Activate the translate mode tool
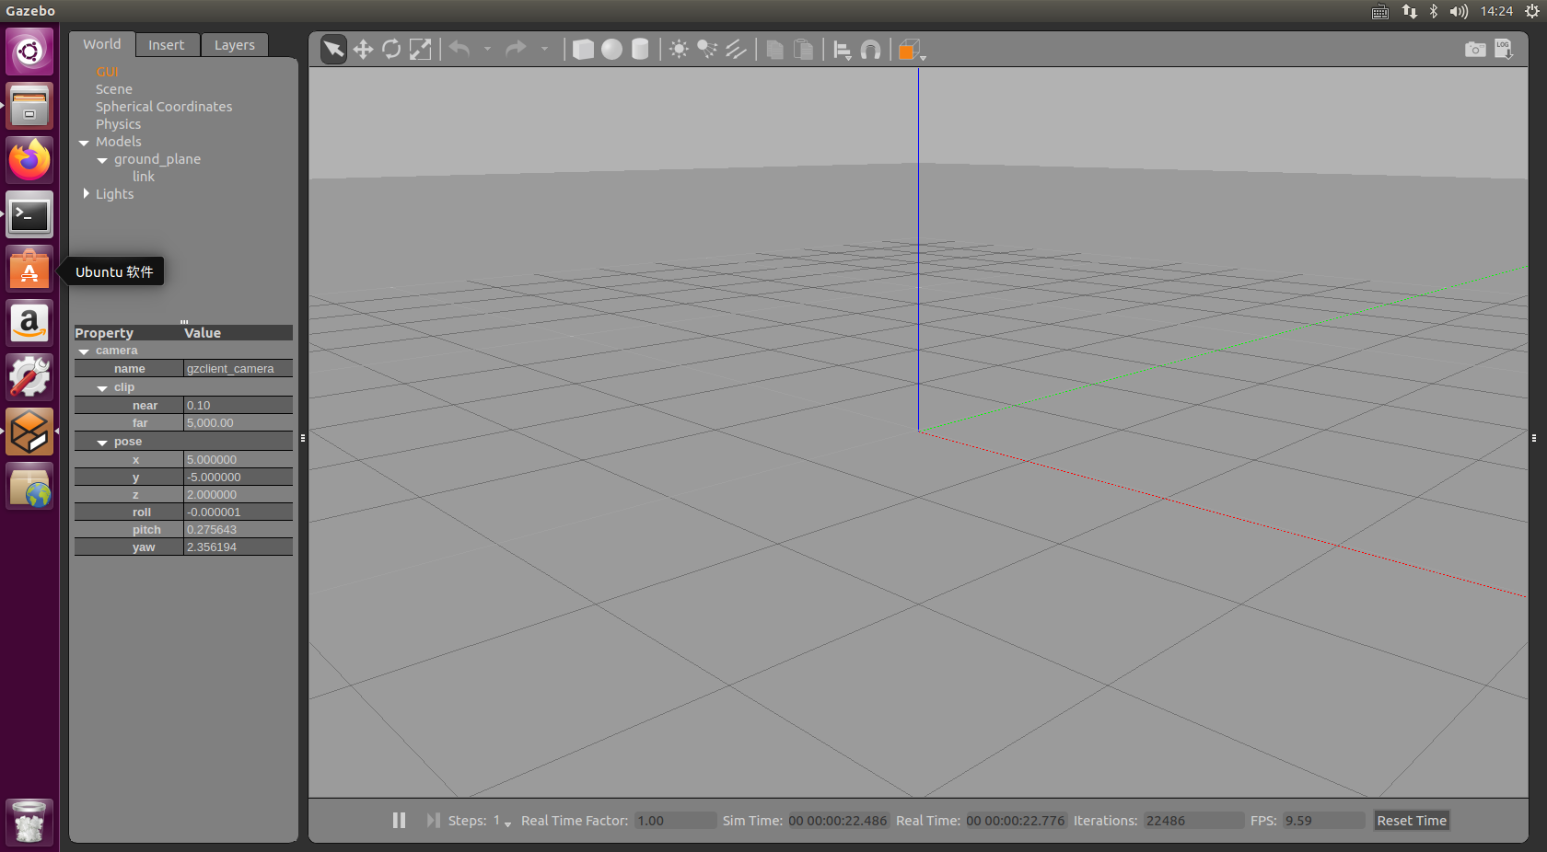Viewport: 1547px width, 852px height. click(x=363, y=49)
